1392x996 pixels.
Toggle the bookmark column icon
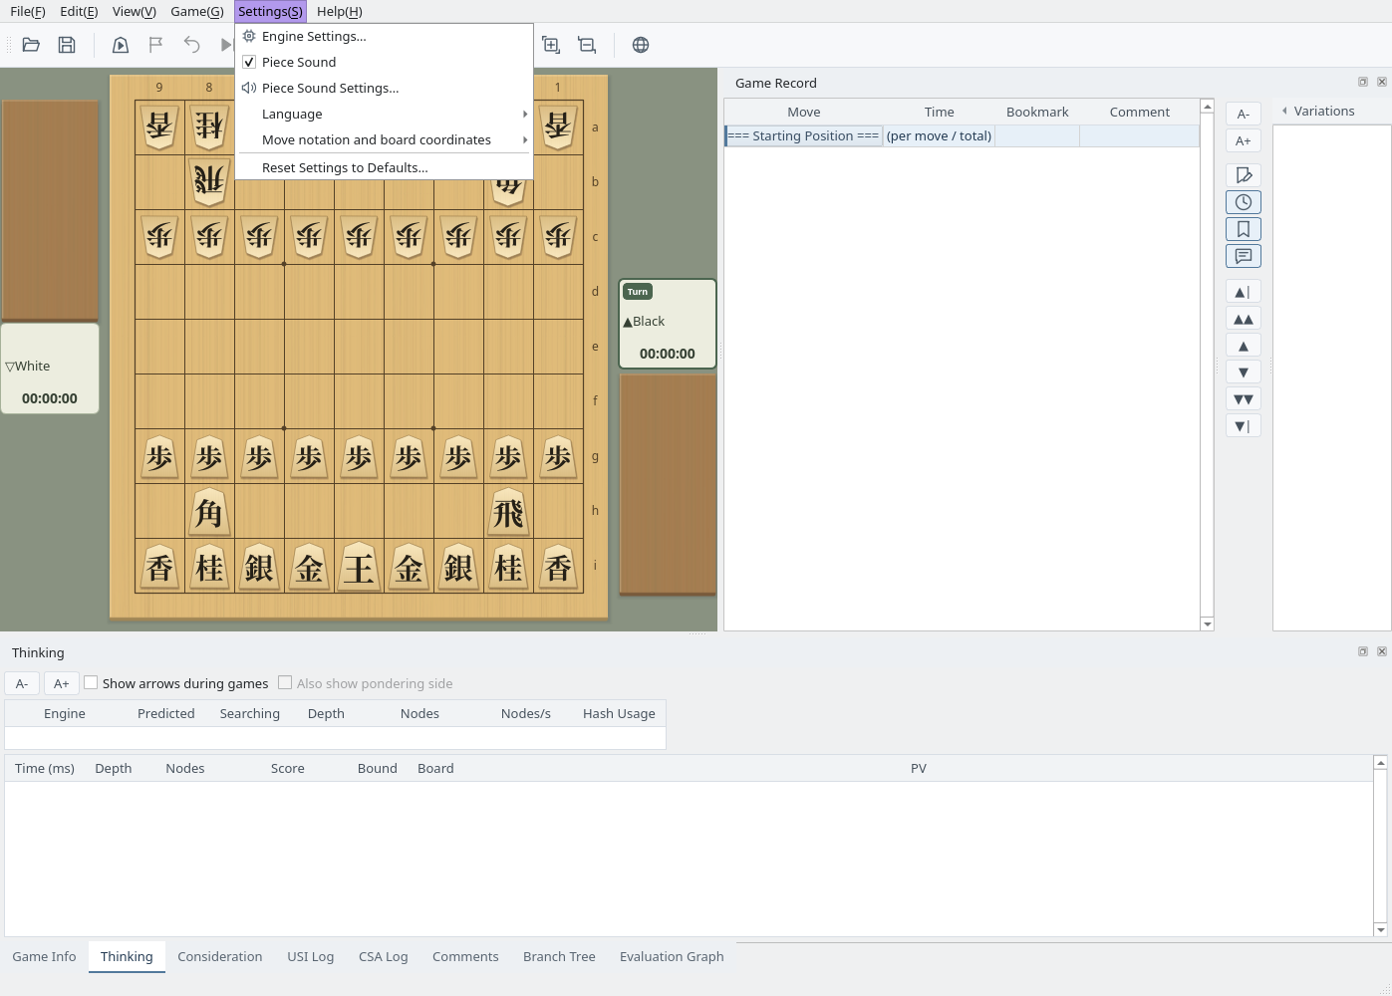pos(1244,229)
